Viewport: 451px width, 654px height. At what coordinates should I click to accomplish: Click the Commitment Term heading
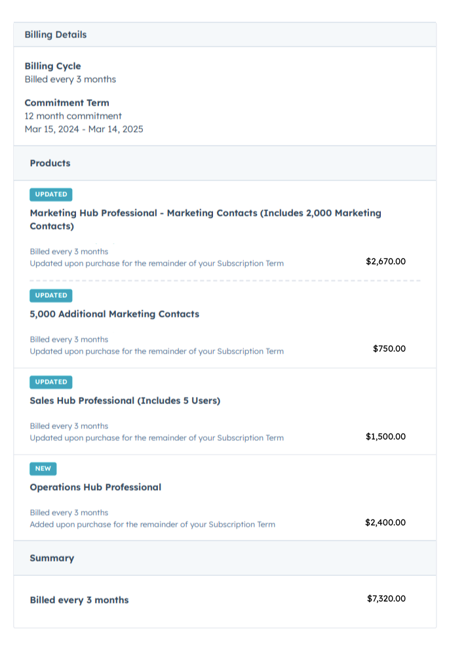point(67,102)
